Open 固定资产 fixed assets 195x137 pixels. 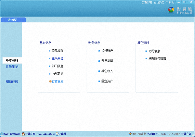[107, 81]
